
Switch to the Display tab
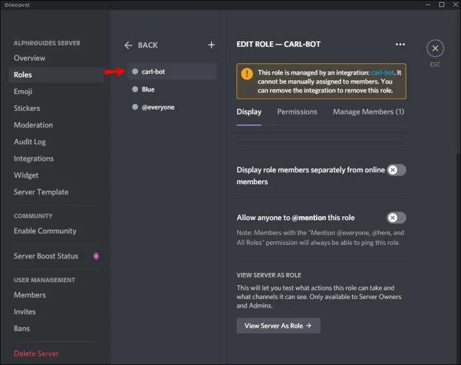click(249, 112)
